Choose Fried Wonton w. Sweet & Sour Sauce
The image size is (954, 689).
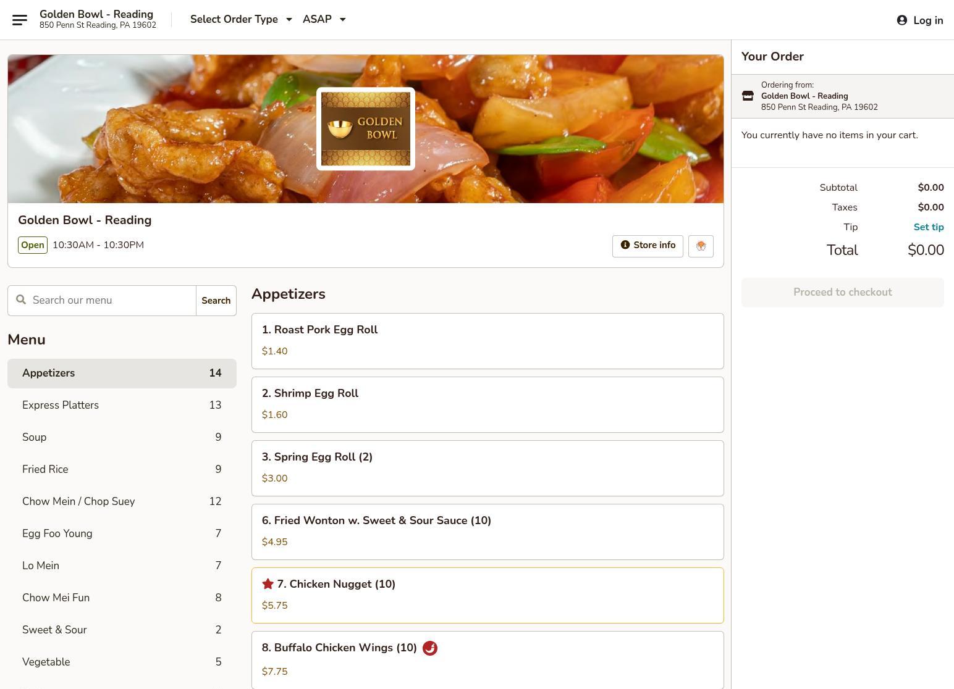(487, 532)
